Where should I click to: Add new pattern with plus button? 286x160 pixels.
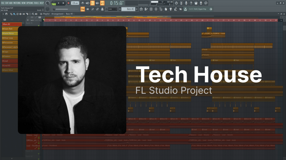pyautogui.click(x=137, y=9)
